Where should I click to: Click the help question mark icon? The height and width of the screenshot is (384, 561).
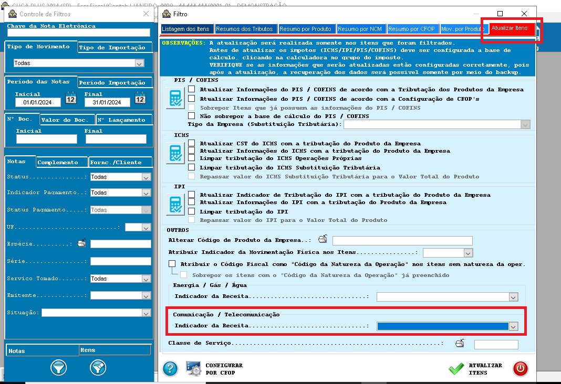pos(170,369)
